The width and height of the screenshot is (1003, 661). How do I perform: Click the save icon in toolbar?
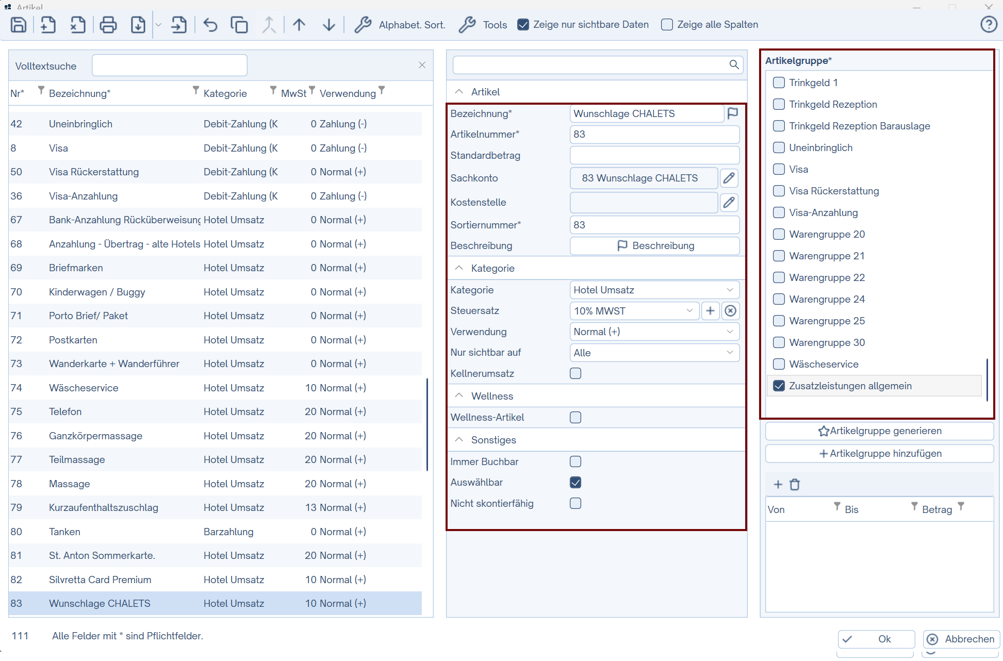[x=19, y=24]
